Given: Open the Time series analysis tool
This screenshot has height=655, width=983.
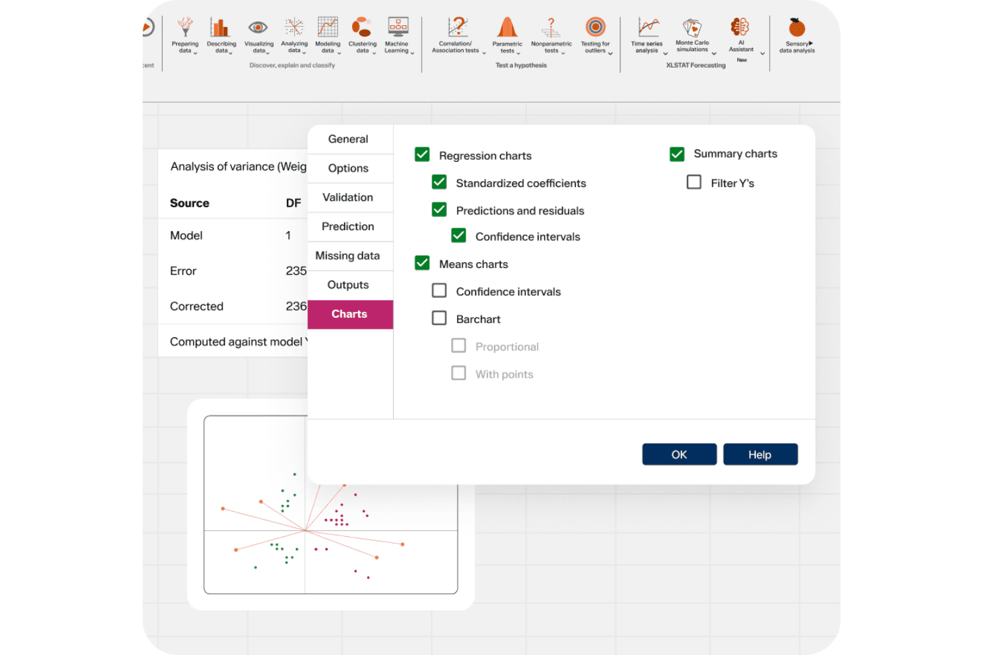Looking at the screenshot, I should click(648, 35).
